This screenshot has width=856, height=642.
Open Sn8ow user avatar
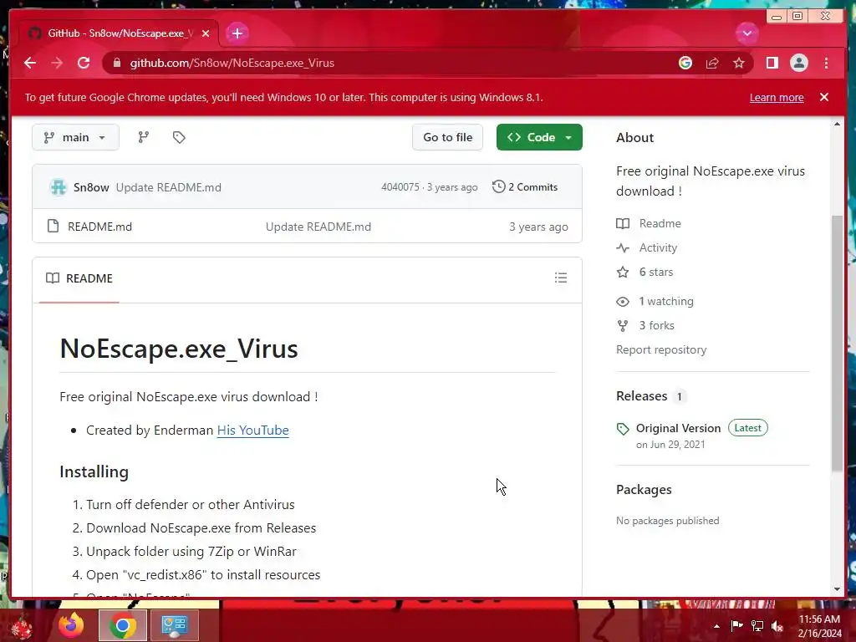click(58, 187)
